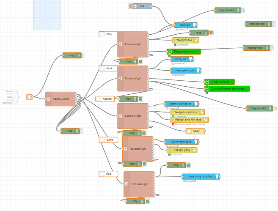The image size is (278, 211).
Task: Toggle debug button of bottommost msg node below Bad's Translate light
Action: 147,201
